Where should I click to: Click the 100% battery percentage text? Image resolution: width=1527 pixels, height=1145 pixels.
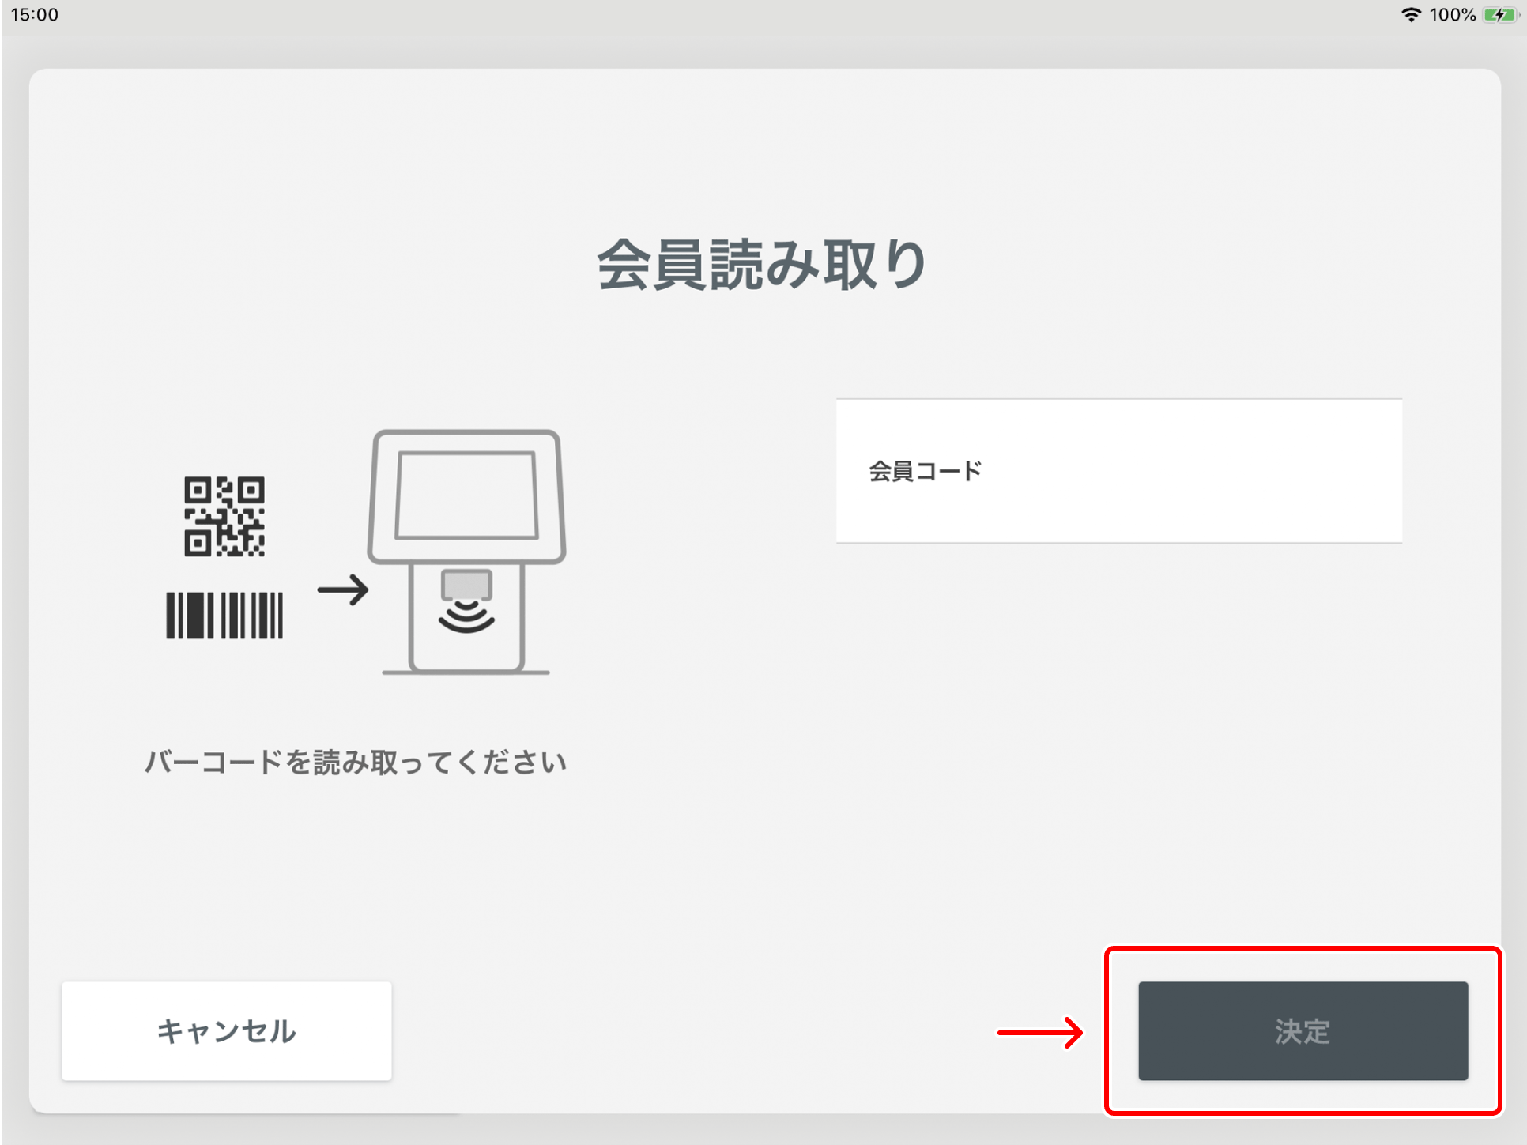click(x=1452, y=15)
